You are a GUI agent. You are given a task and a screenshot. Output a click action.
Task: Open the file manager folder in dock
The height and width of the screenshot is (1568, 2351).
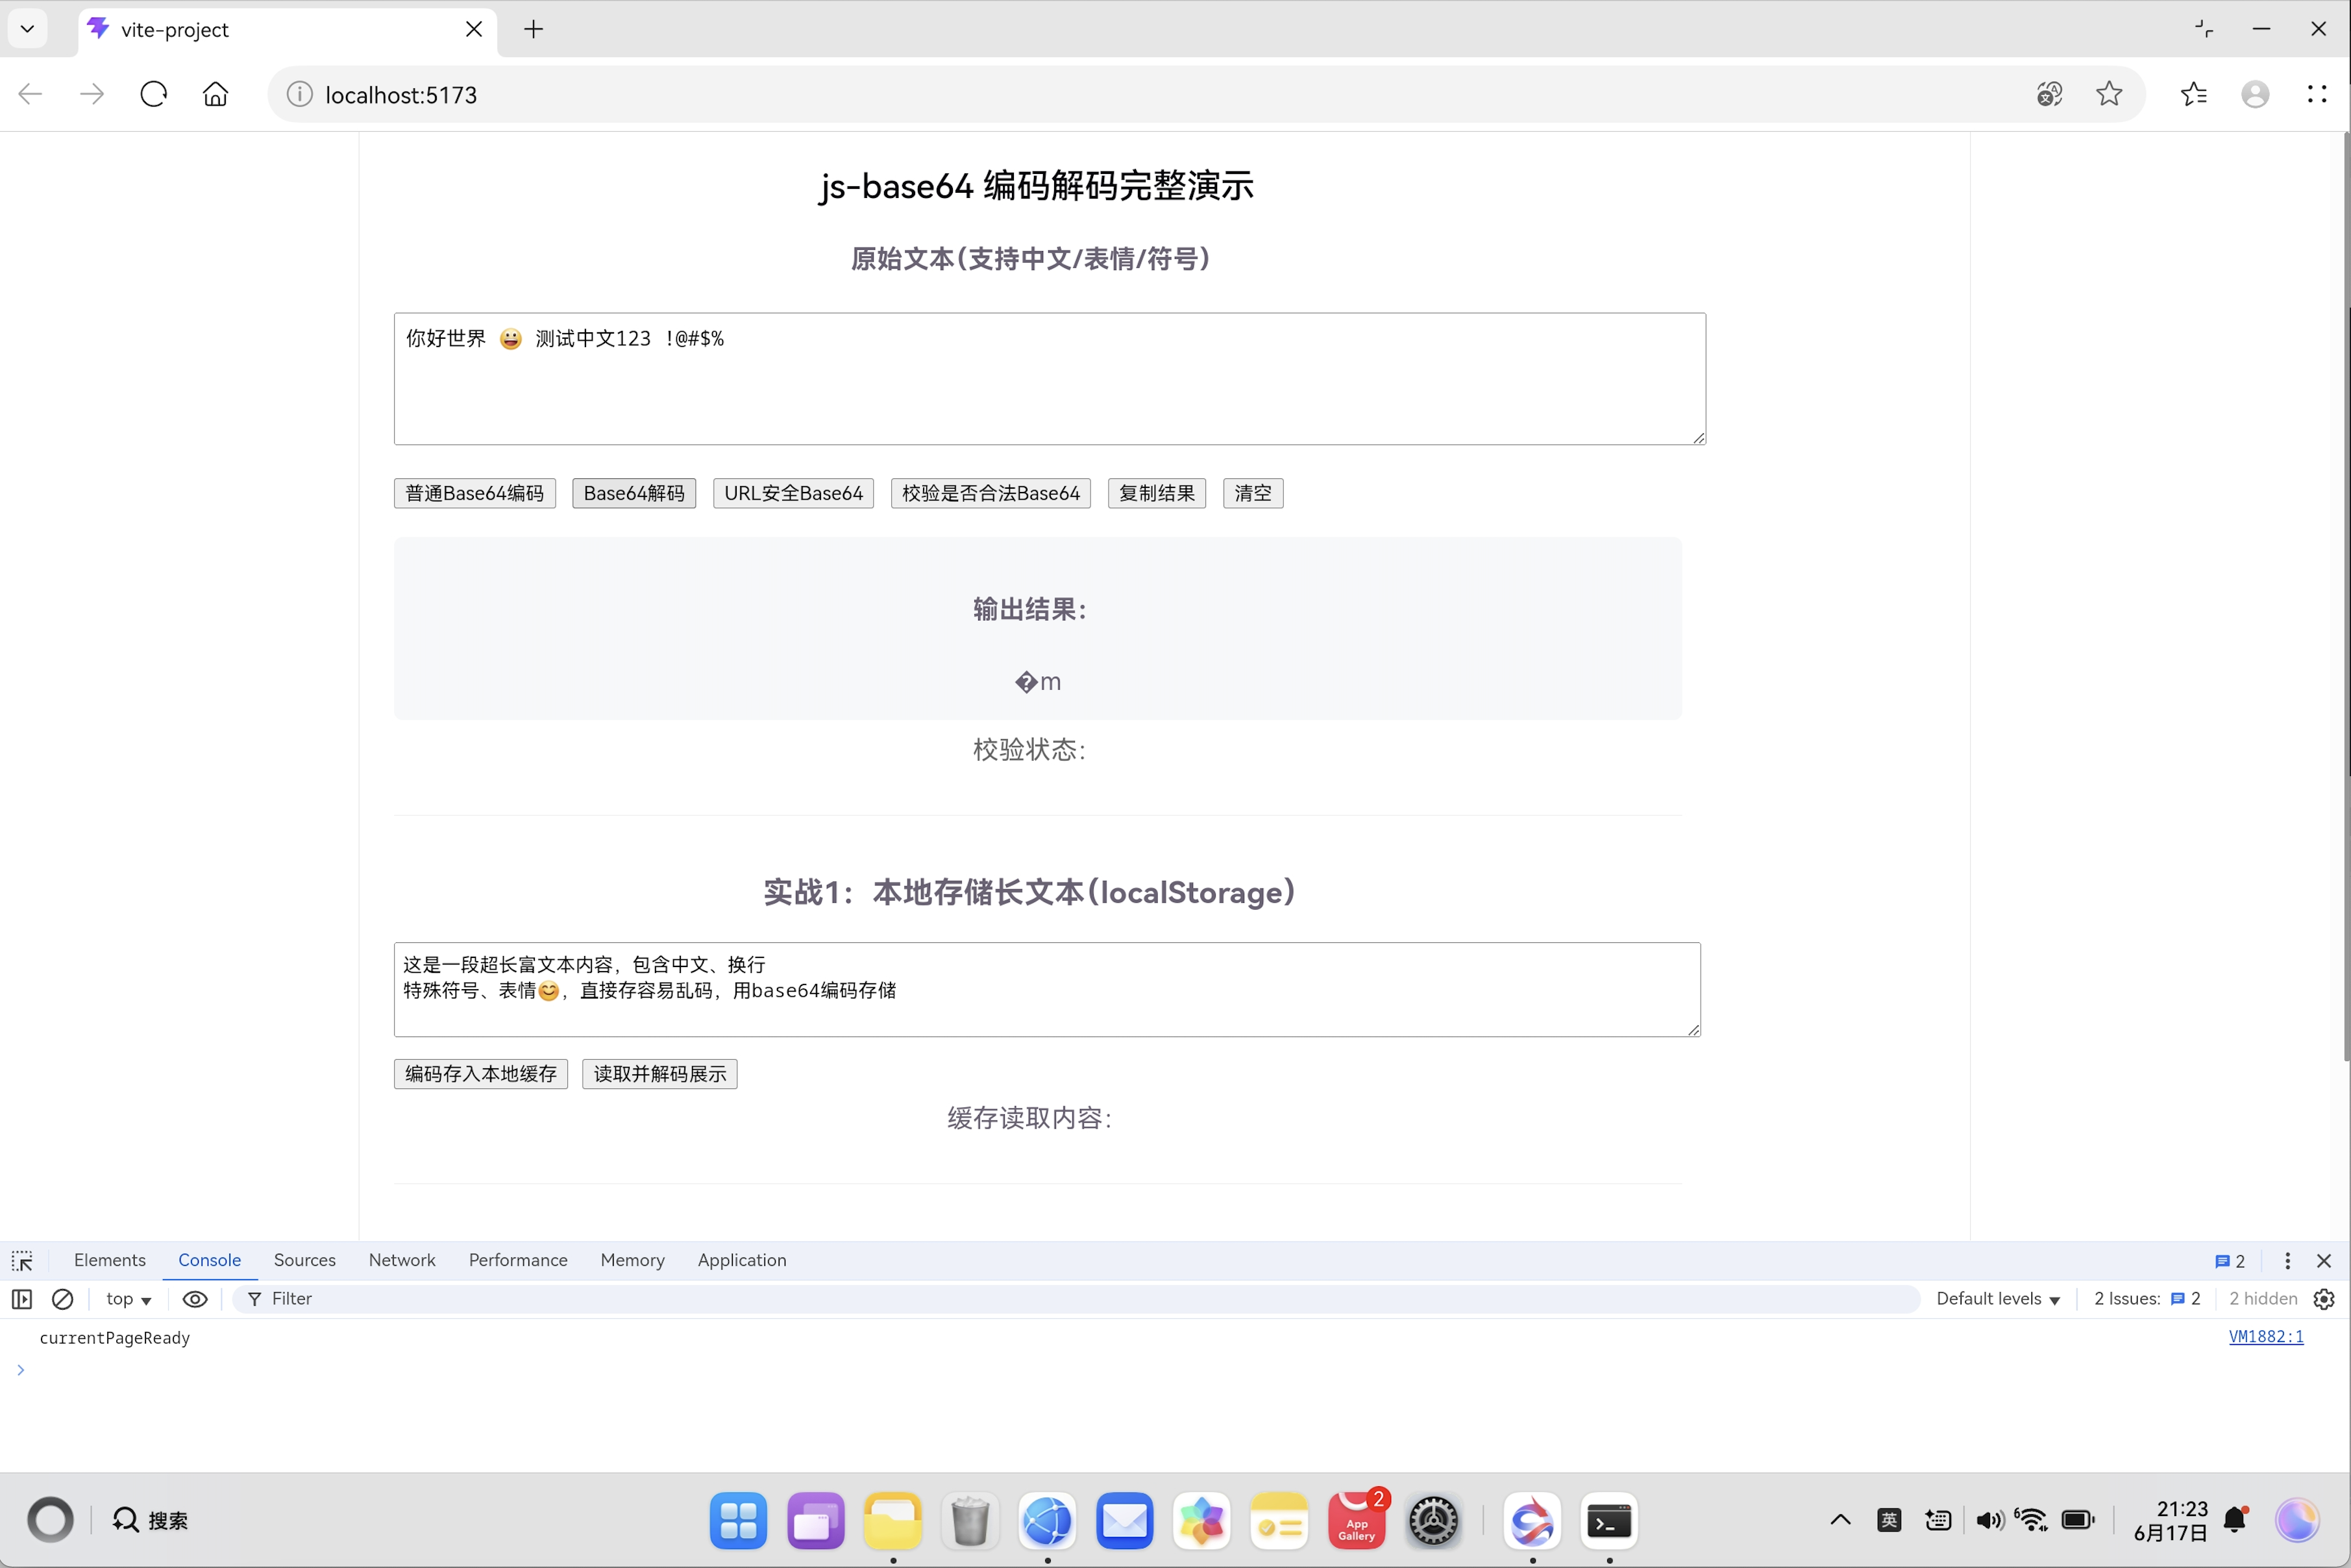point(892,1521)
